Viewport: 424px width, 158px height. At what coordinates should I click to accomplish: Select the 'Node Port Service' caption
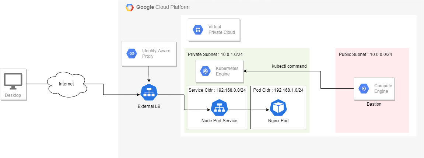(x=219, y=121)
